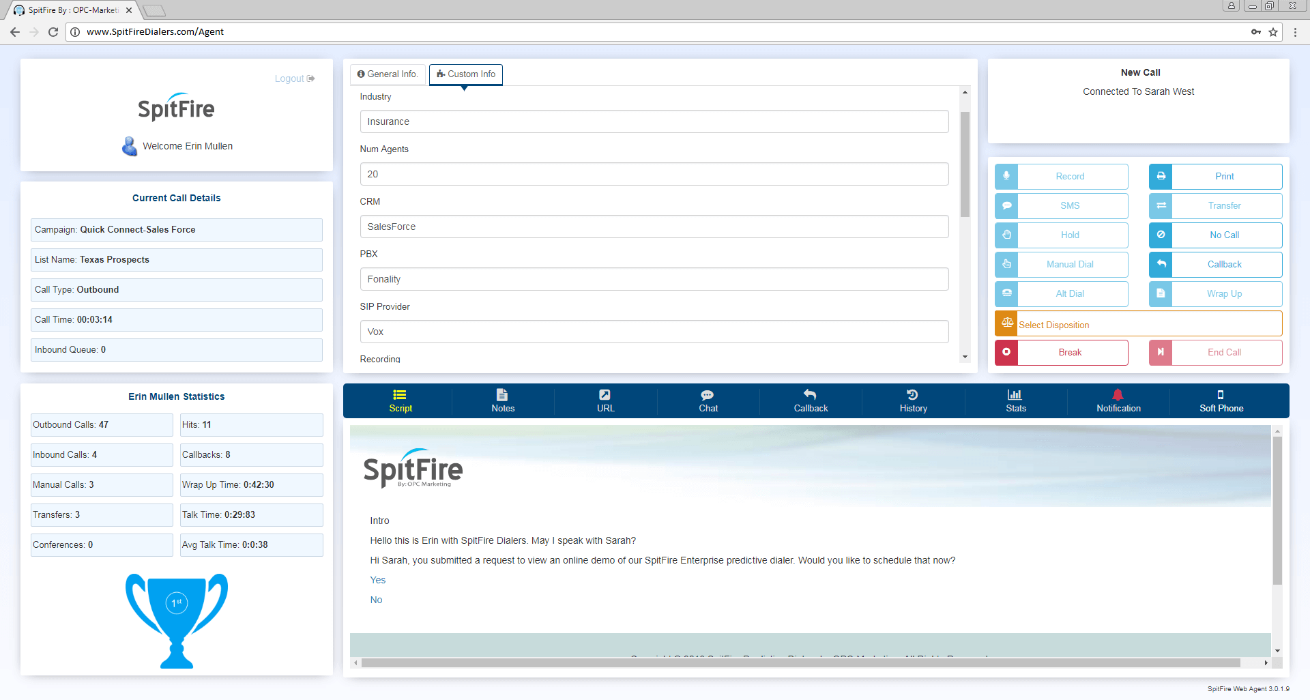The height and width of the screenshot is (700, 1310).
Task: Click the Num Agents input field
Action: (654, 174)
